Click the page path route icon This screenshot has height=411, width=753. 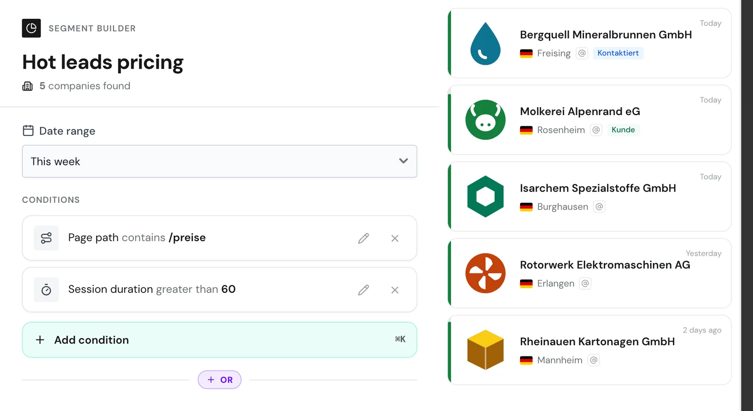click(46, 238)
